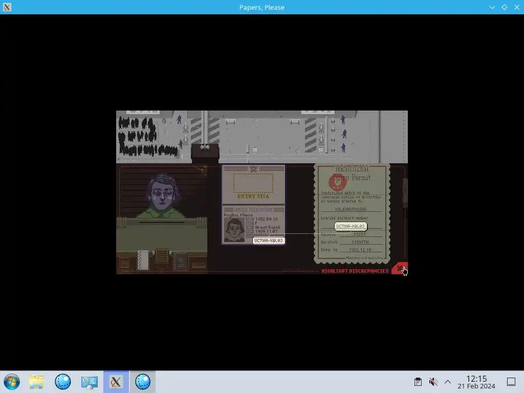Click the second globe icon in taskbar
Screen dimensions: 524x393
(143, 382)
